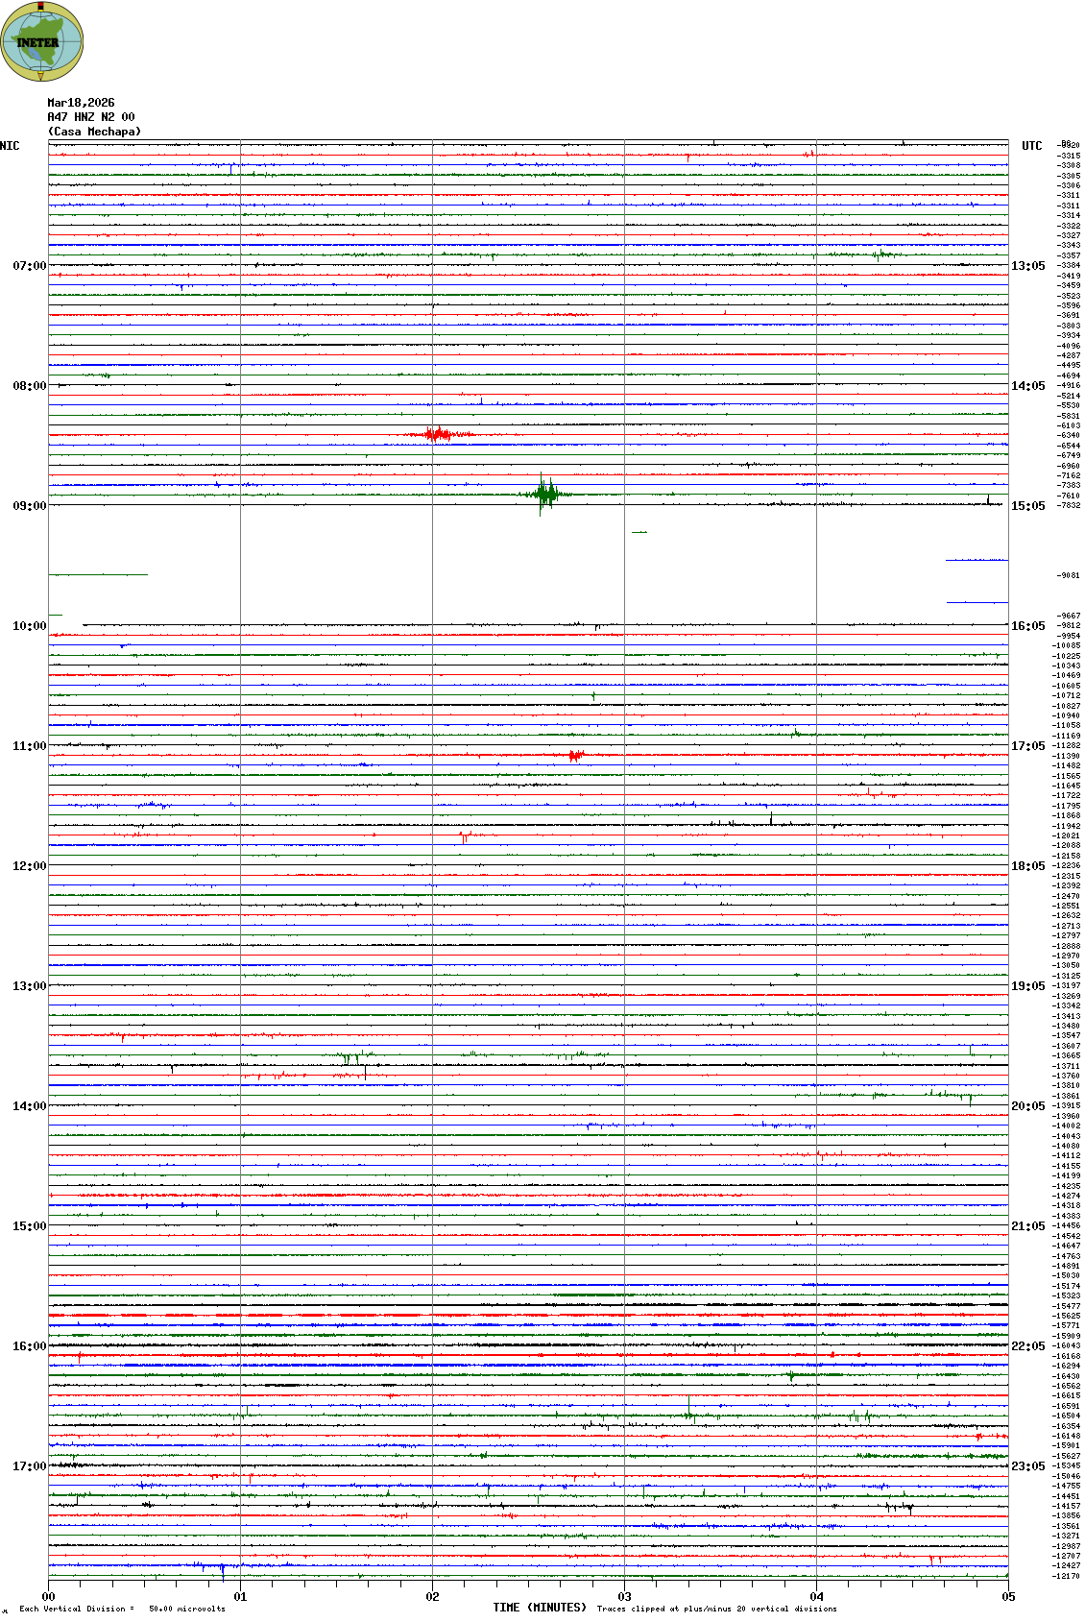Click the (Casa Mechapa) station name
Screen dimensions: 1085x1622
click(x=94, y=132)
